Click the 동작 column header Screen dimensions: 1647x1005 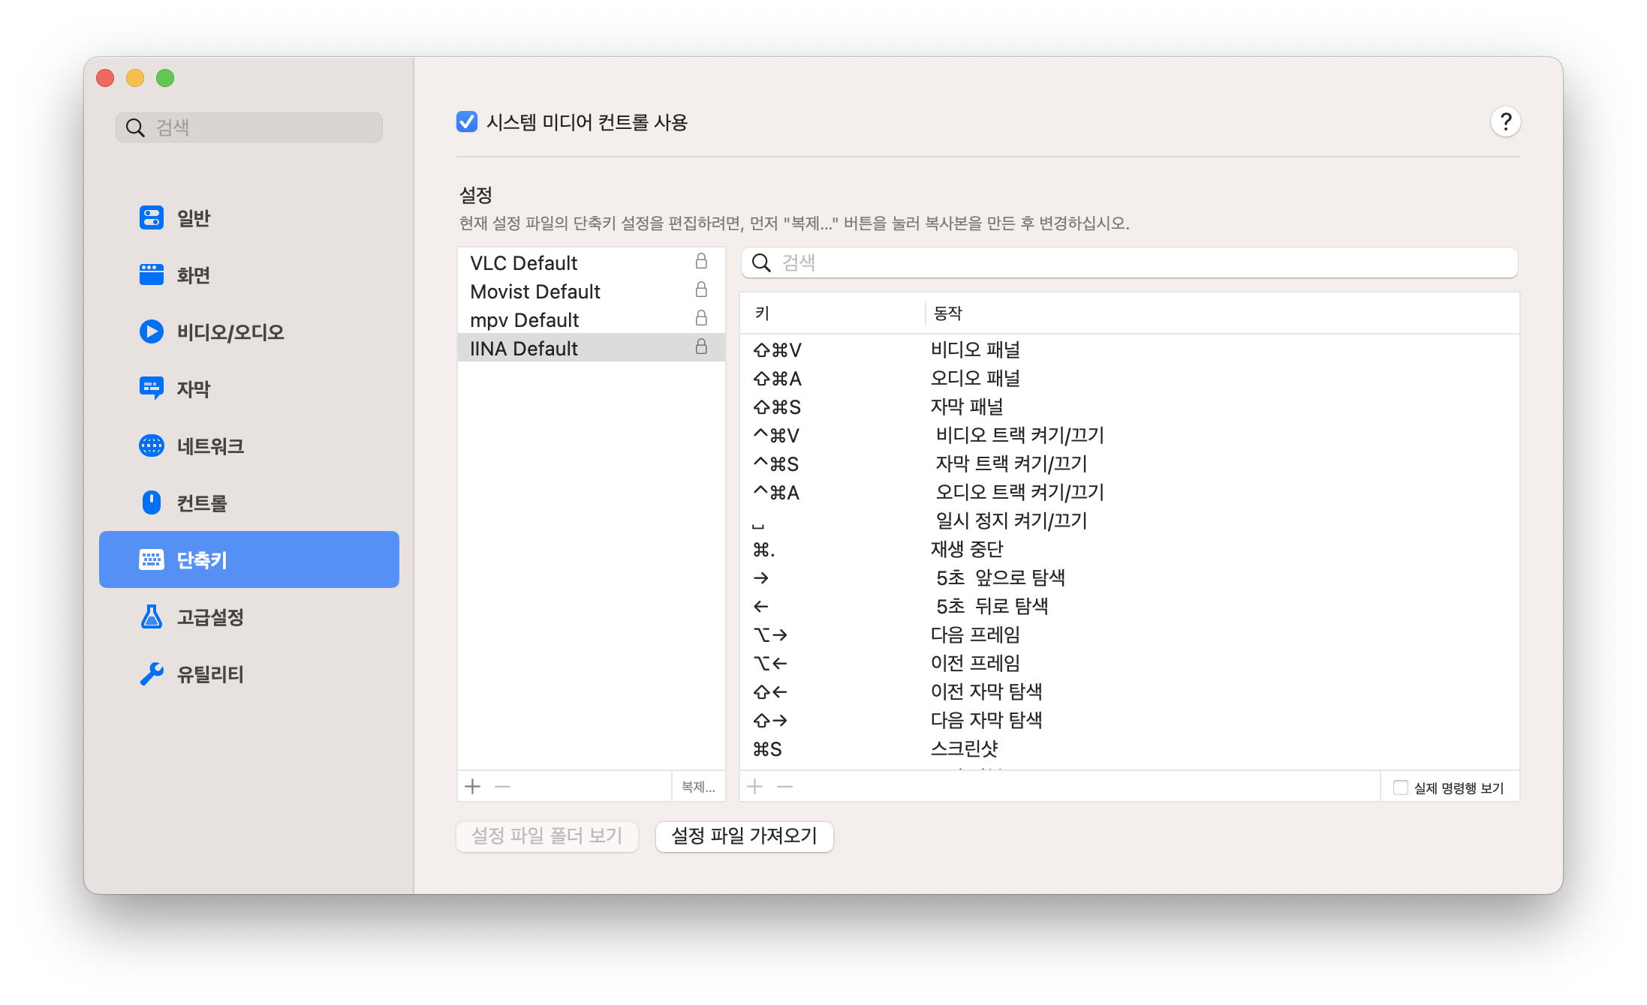pos(947,313)
